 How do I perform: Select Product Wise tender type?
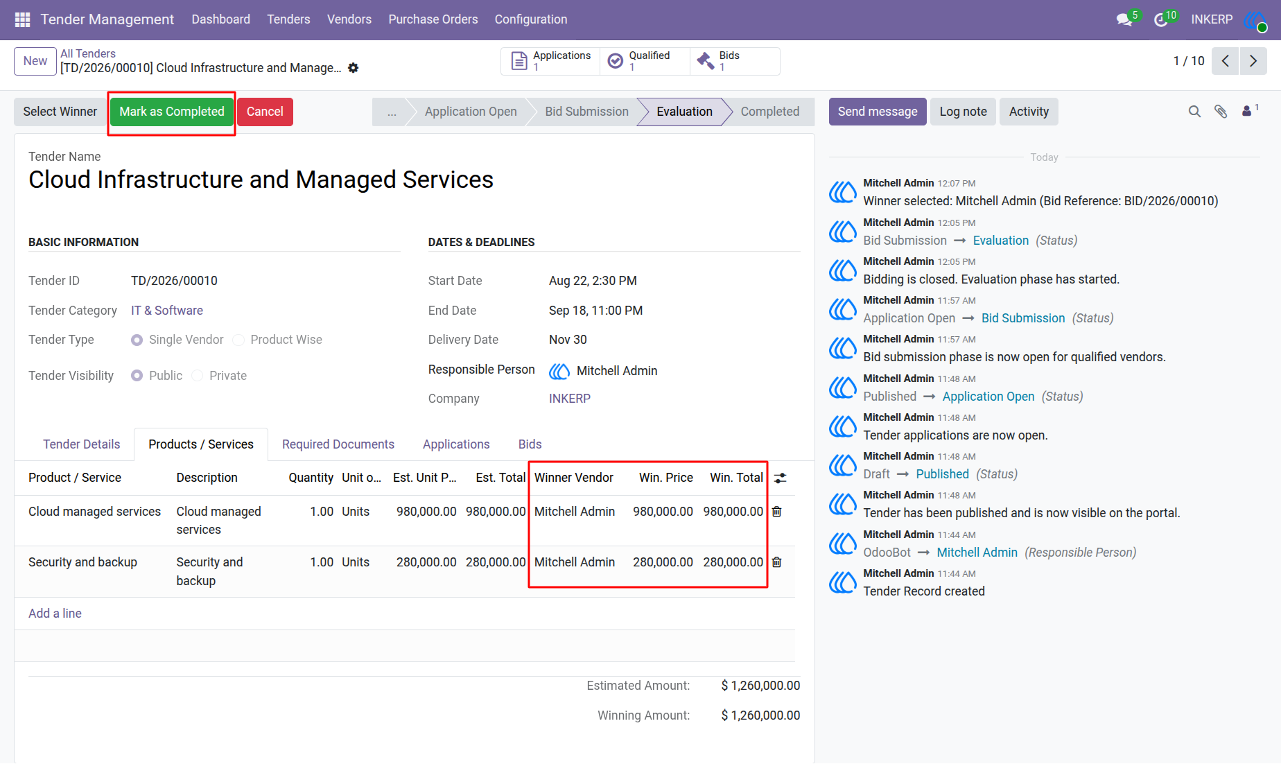tap(238, 340)
